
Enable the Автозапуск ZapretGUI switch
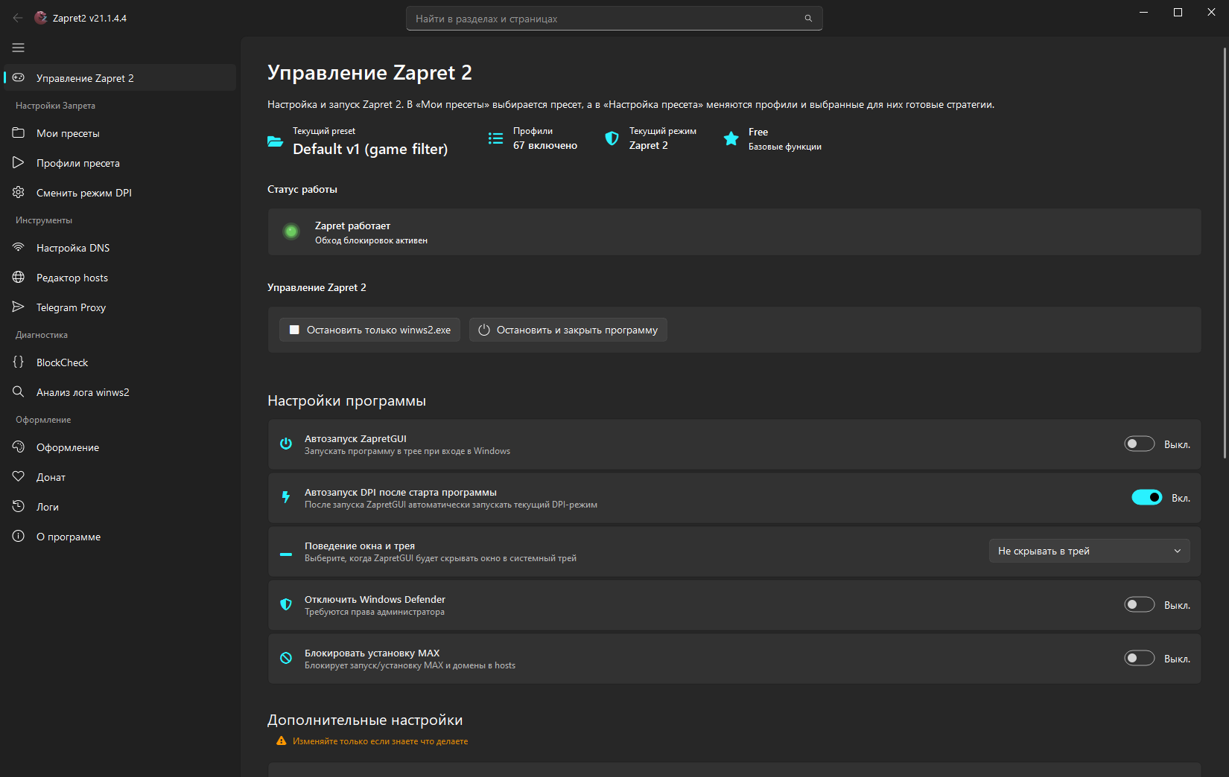click(x=1140, y=444)
